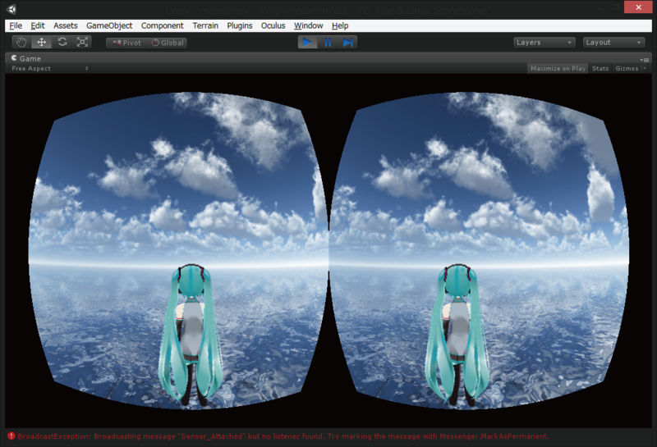Toggle Gizmos in Game view

click(627, 69)
